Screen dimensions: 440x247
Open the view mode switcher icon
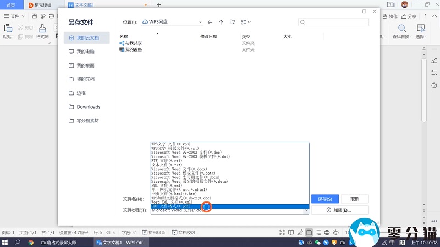coord(245,22)
